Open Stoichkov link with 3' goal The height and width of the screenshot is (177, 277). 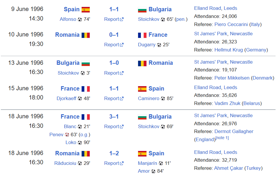coord(68,73)
